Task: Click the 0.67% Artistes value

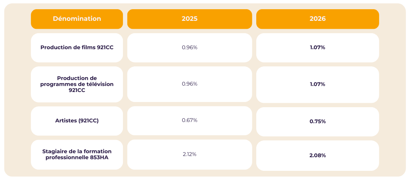Action: [x=189, y=120]
